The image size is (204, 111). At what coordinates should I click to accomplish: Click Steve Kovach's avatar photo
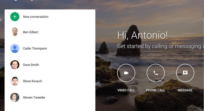click(15, 81)
